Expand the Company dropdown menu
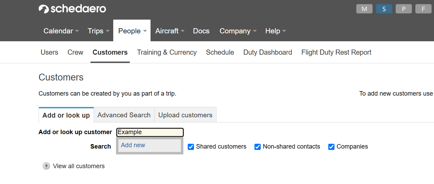Viewport: 434px width, 184px height. click(x=238, y=31)
